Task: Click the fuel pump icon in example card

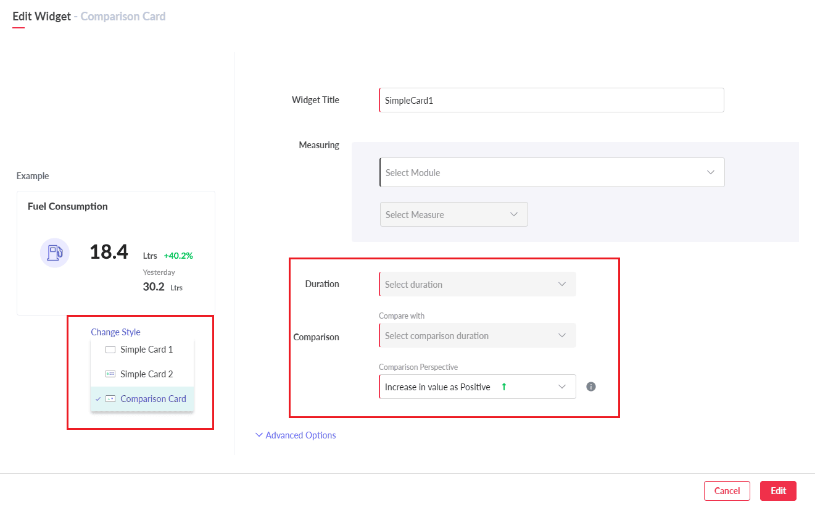Action: (x=55, y=252)
